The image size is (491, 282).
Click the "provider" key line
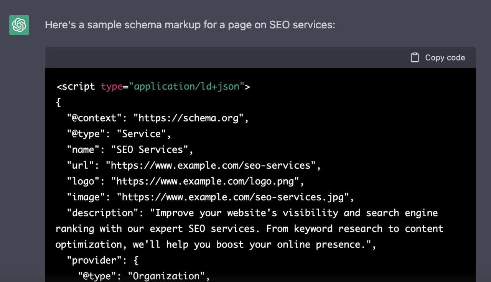click(x=102, y=261)
